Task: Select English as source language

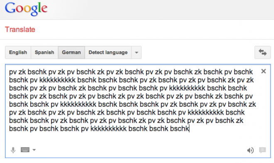Action: [x=18, y=53]
